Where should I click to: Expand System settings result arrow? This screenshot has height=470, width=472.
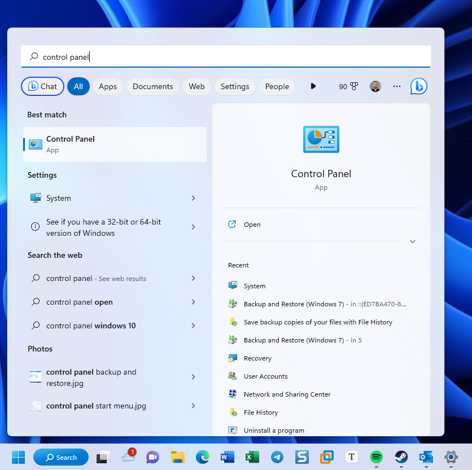(193, 198)
